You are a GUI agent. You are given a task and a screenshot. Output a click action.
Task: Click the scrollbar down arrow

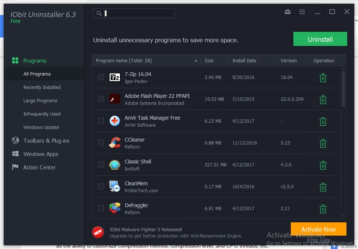343,216
